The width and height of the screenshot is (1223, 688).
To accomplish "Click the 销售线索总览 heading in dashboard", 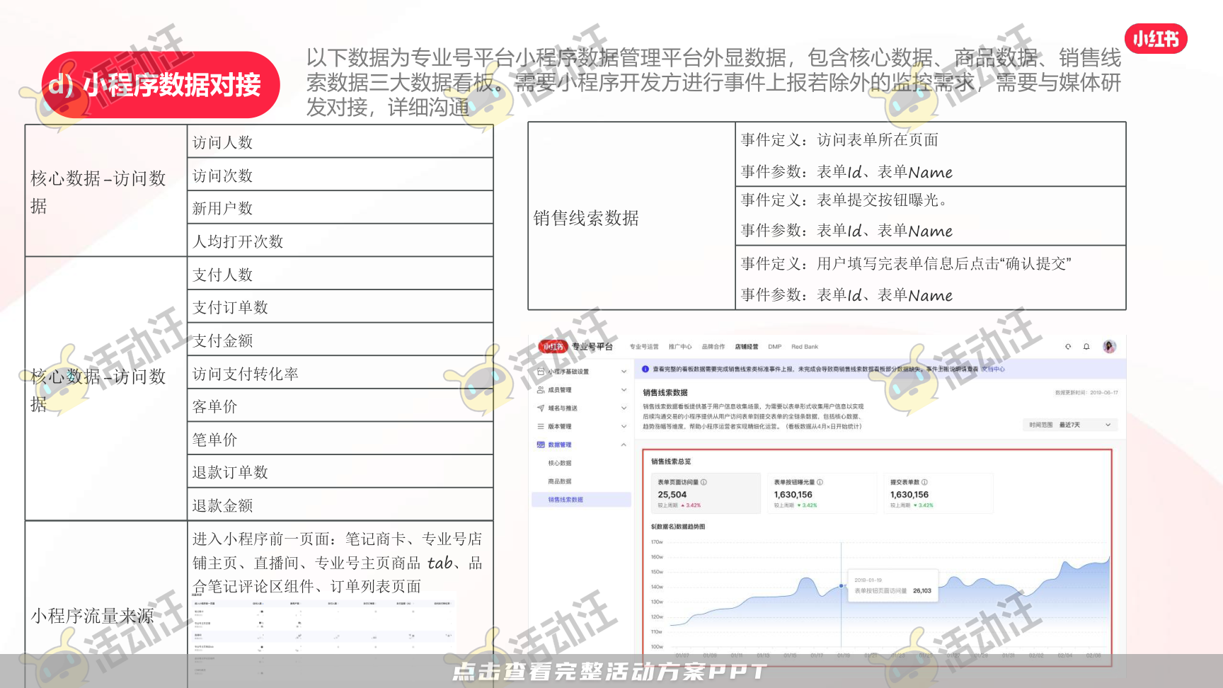I will (671, 461).
